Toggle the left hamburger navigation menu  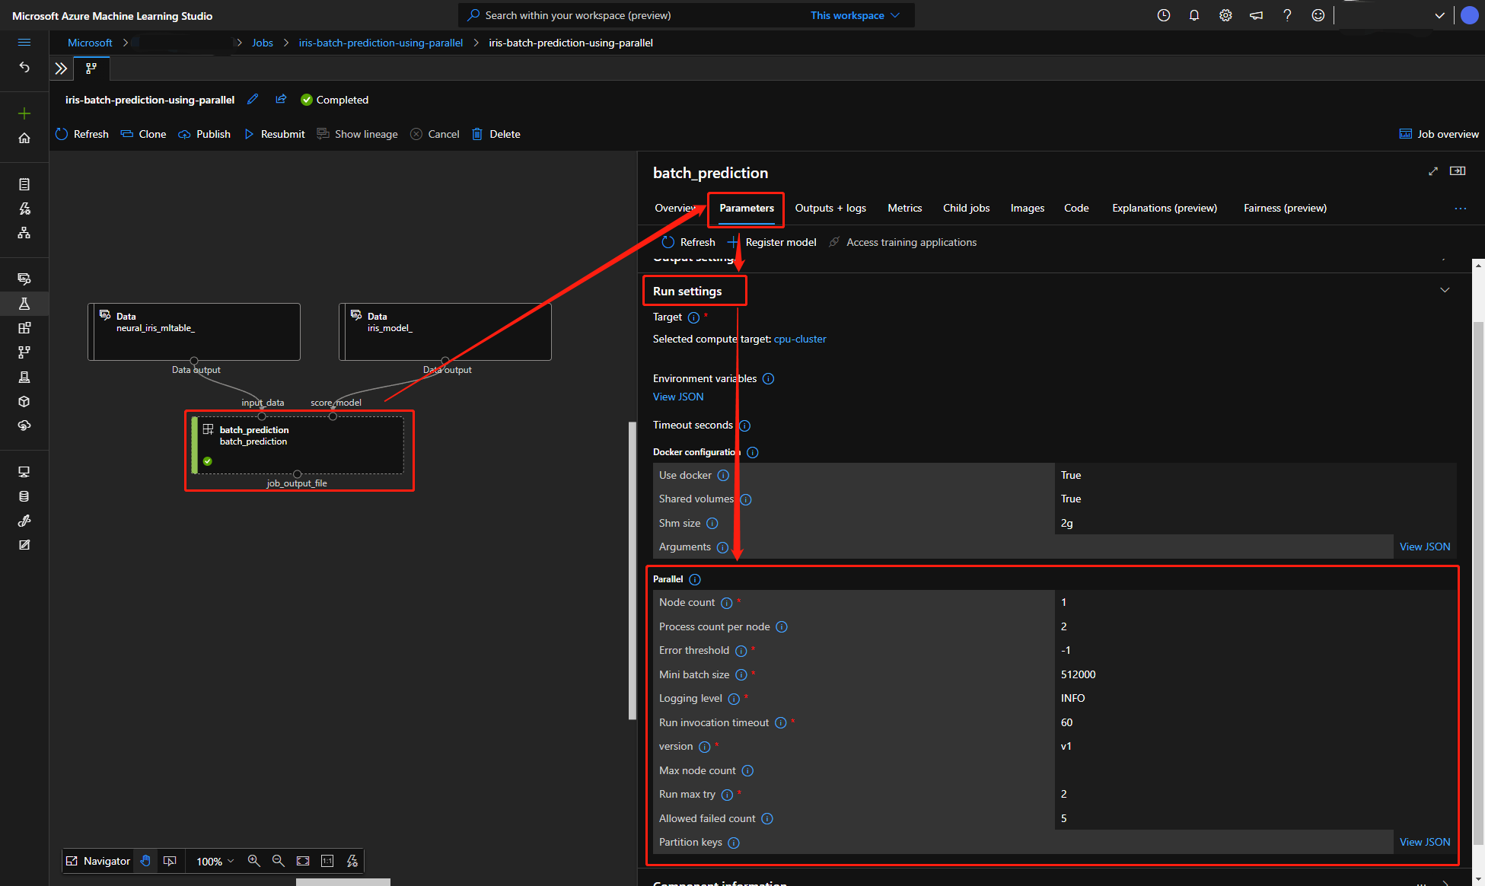point(24,43)
